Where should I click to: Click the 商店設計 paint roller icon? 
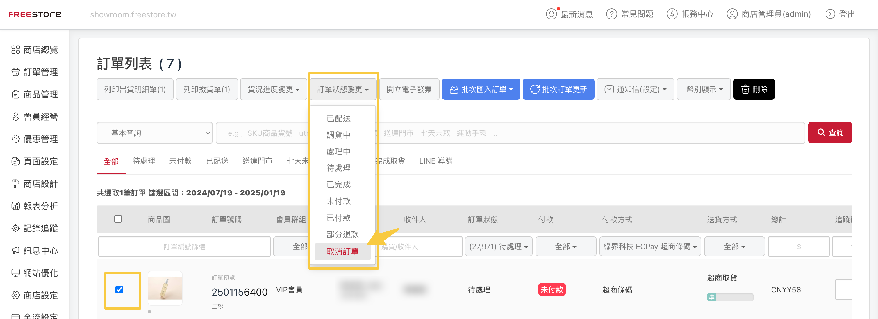pyautogui.click(x=16, y=184)
